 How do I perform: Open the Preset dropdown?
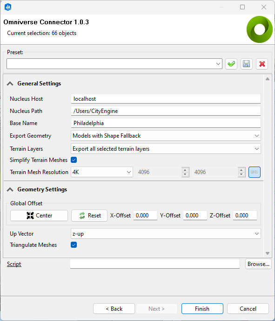click(x=114, y=63)
